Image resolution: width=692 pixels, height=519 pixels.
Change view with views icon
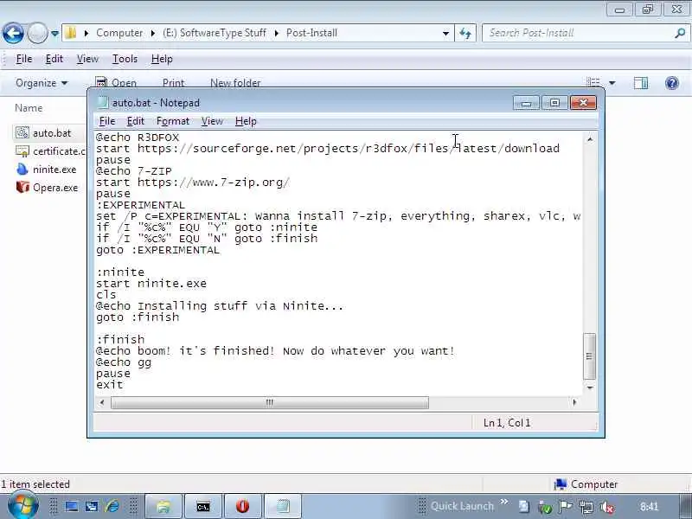(x=593, y=82)
